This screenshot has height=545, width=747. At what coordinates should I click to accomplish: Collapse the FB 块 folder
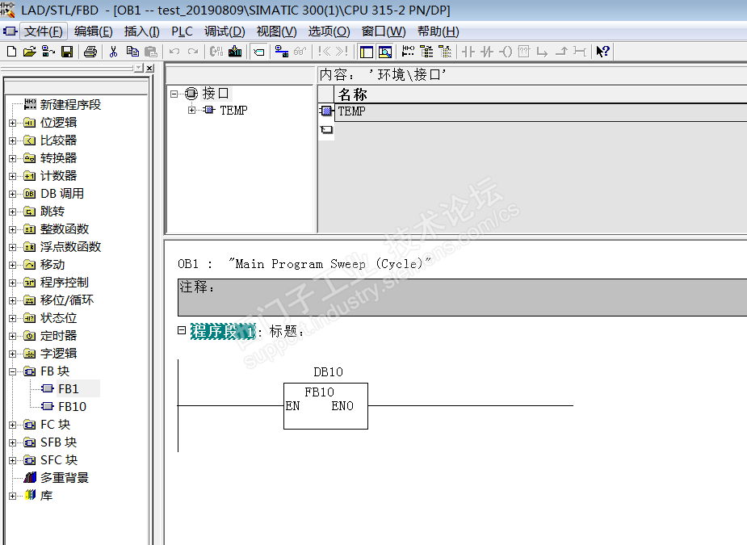(x=12, y=371)
